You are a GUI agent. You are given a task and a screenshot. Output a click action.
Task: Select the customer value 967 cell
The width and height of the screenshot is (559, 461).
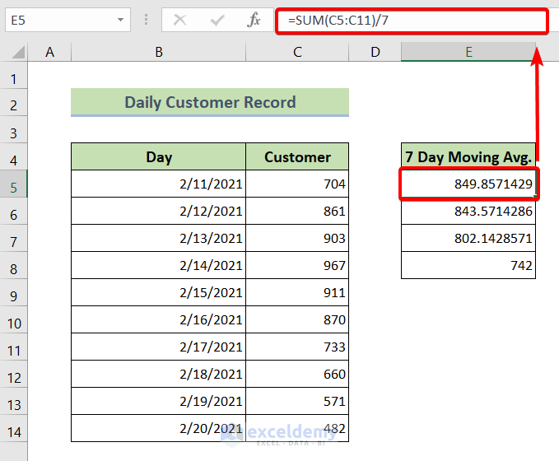297,266
